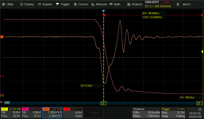This screenshot has width=204, height=119.
Task: Click the C1 10.0V/ vertical scale value
Action: (x=16, y=113)
